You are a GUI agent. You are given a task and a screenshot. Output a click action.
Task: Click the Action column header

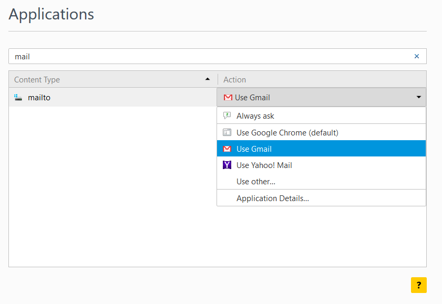322,79
